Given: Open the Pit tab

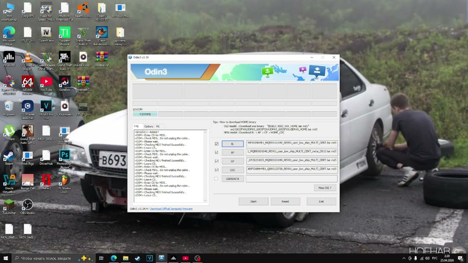Looking at the screenshot, I should point(158,126).
